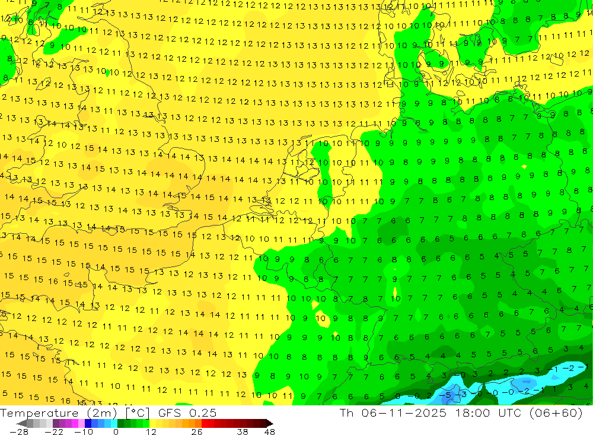Click the orange segment of the color bar
Image resolution: width=593 pixels, height=435 pixels.
pyautogui.click(x=192, y=423)
